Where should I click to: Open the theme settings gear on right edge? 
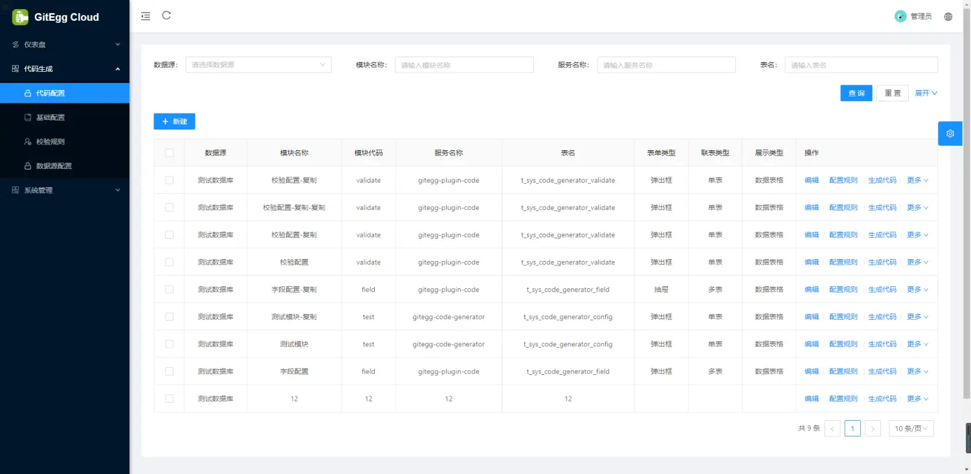coord(950,133)
